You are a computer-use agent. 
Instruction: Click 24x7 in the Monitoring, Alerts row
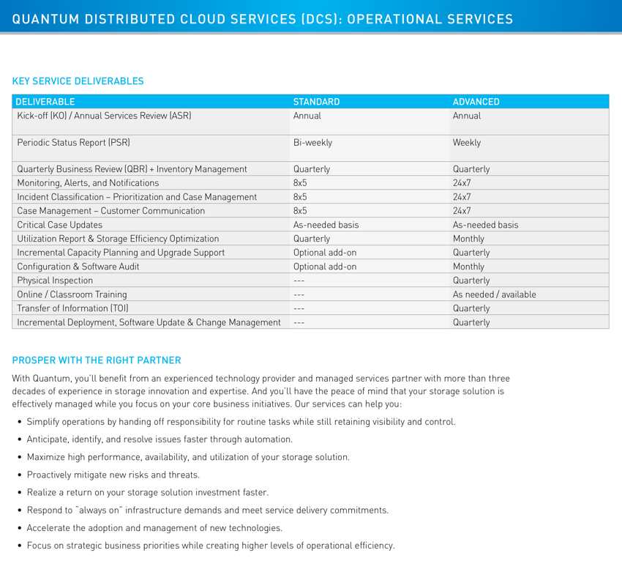click(462, 183)
